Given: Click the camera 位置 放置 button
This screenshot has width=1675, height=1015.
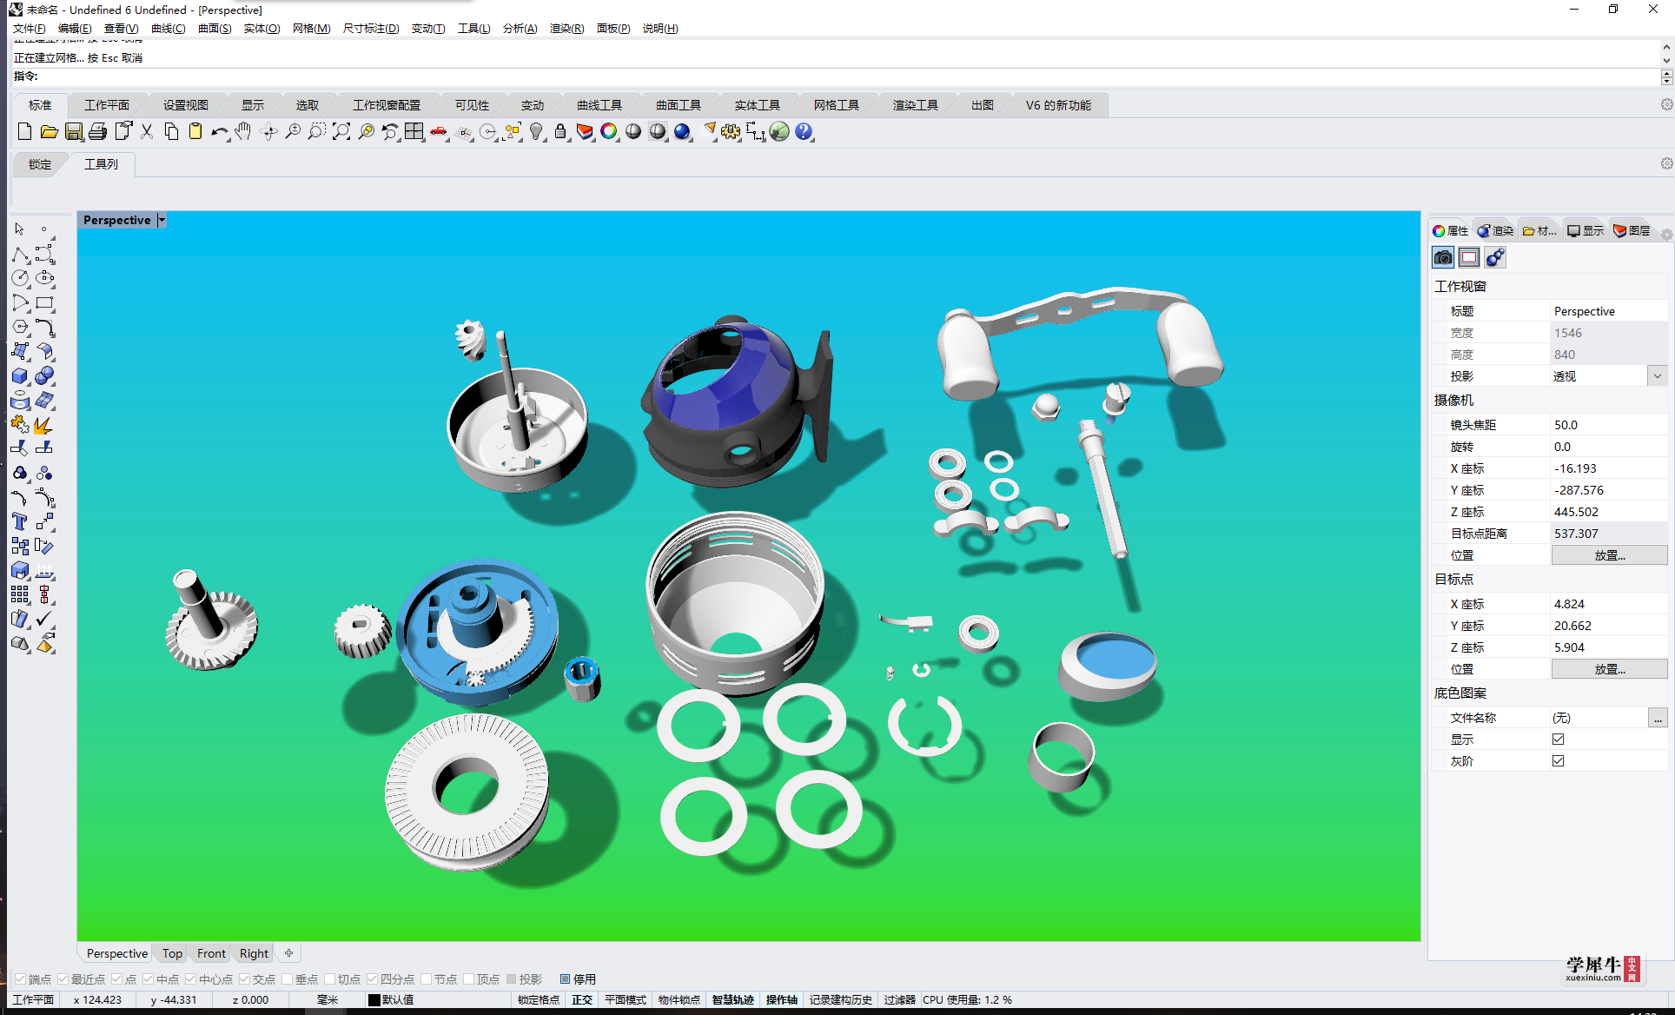Looking at the screenshot, I should click(1609, 555).
